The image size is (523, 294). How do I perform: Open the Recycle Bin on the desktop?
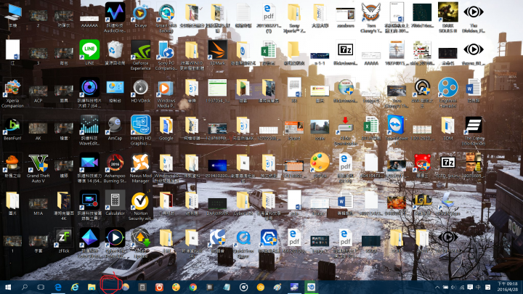pos(115,52)
